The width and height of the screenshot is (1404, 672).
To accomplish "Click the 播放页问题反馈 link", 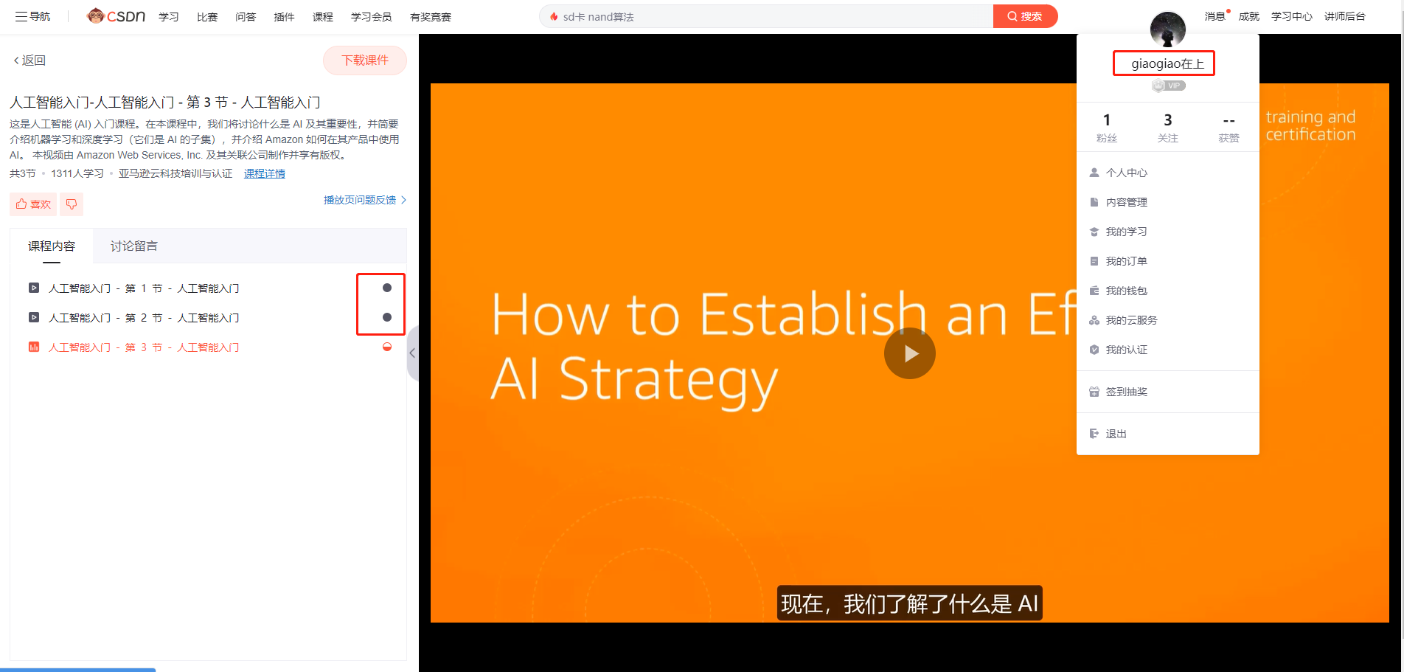I will 360,200.
